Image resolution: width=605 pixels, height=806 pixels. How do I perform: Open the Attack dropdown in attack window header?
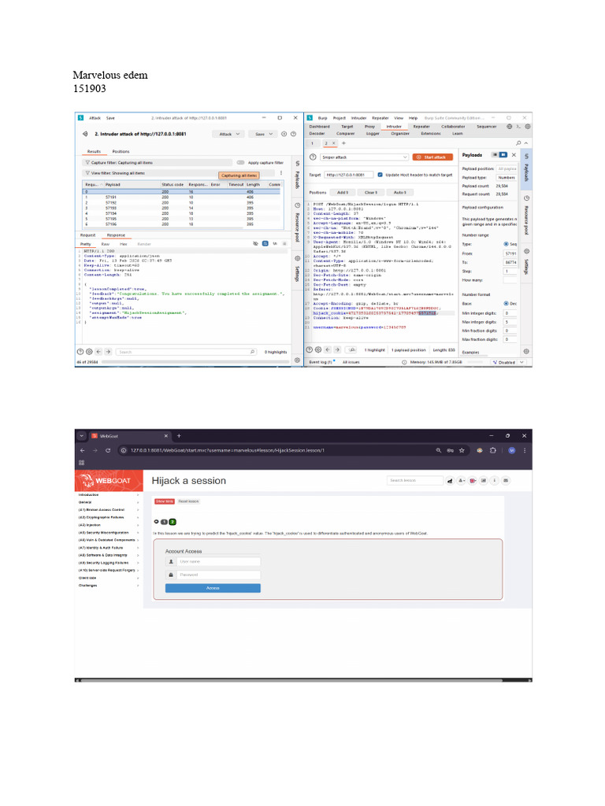click(x=228, y=134)
